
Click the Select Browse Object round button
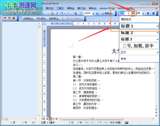pyautogui.click(x=156, y=113)
